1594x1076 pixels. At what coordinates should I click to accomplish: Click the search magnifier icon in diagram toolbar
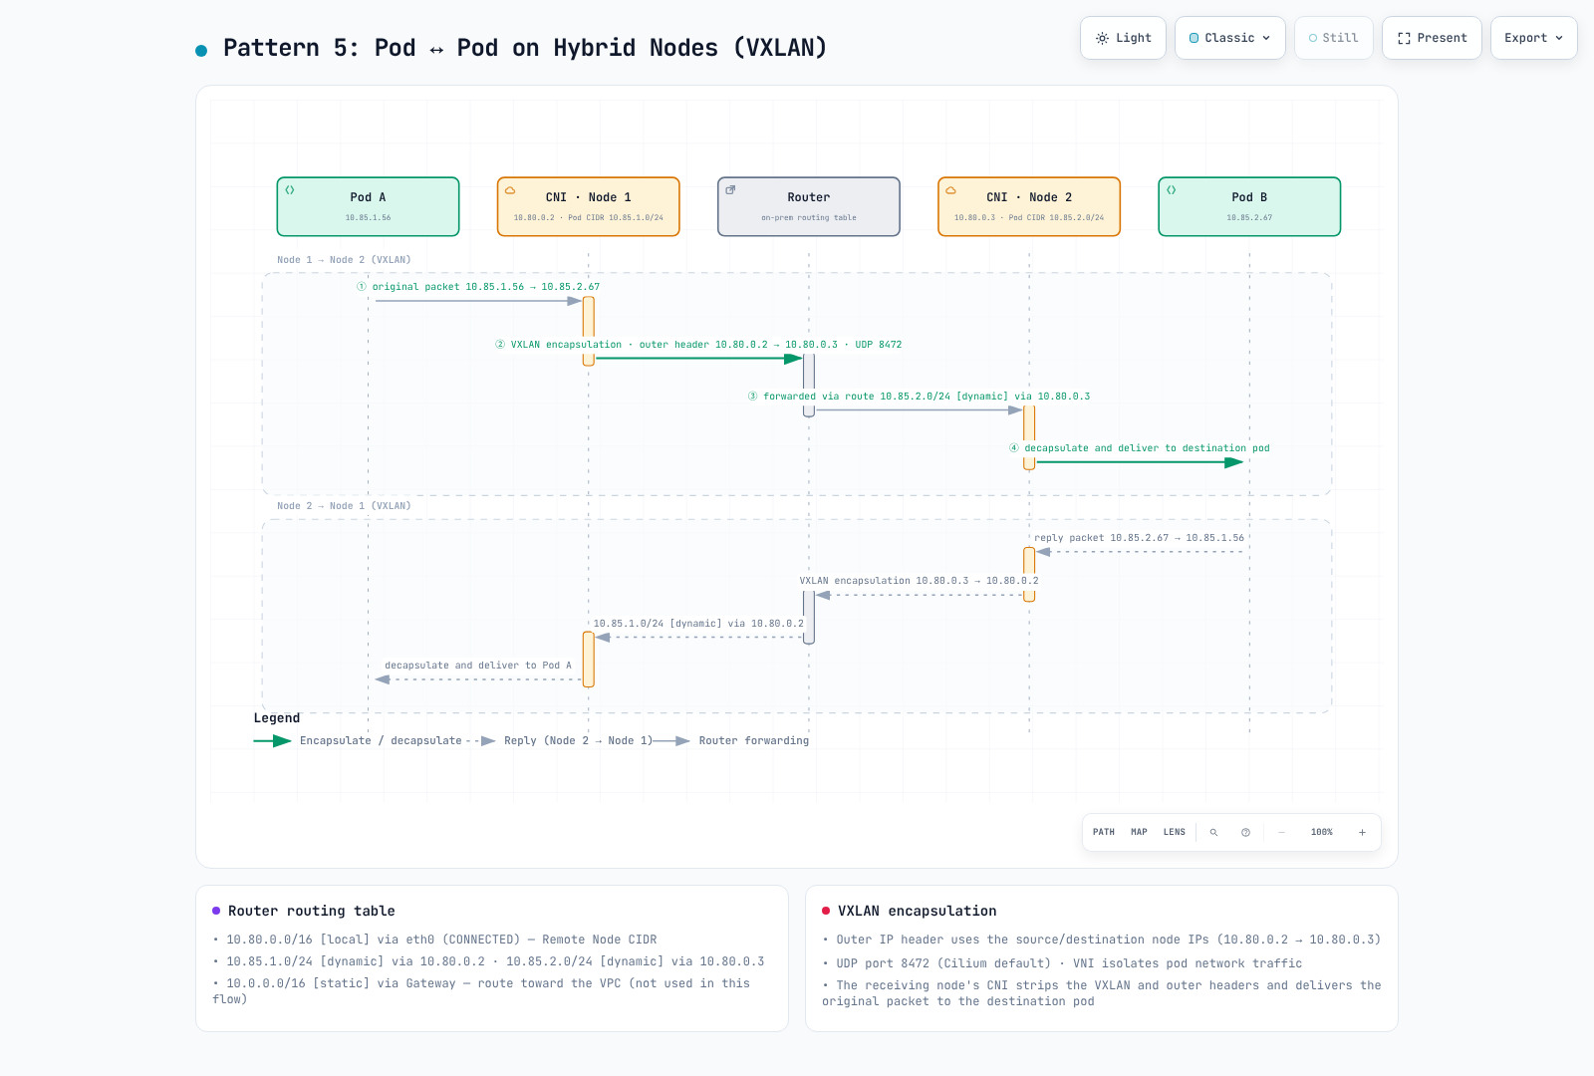point(1213,832)
